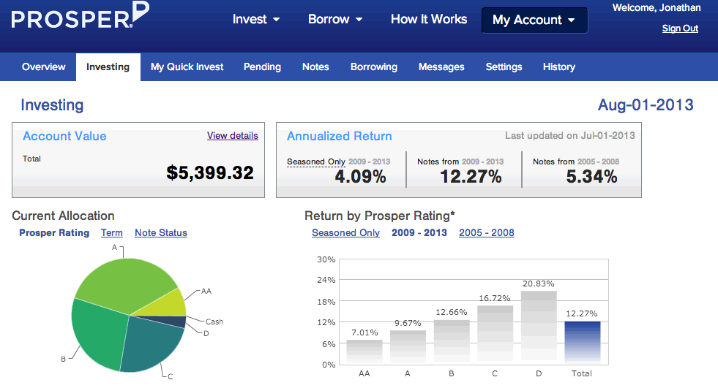Open the Messages tab
Screen dimensions: 718x388
[x=441, y=66]
